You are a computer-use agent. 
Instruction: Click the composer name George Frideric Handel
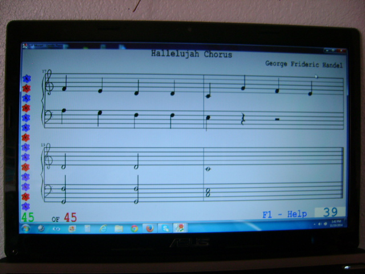[304, 64]
